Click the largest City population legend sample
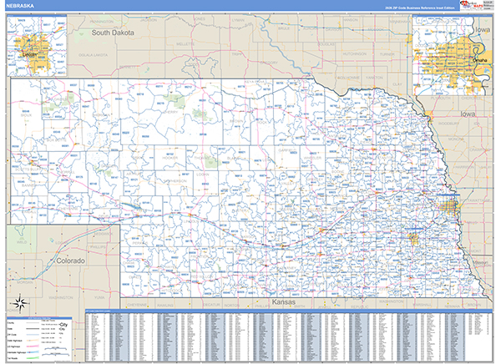The image size is (501, 364). click(63, 325)
